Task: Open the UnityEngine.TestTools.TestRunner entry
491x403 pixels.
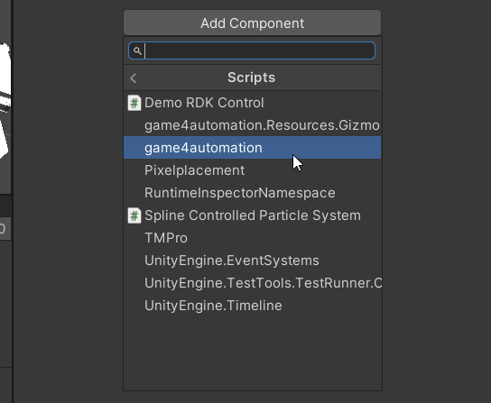Action: point(253,283)
